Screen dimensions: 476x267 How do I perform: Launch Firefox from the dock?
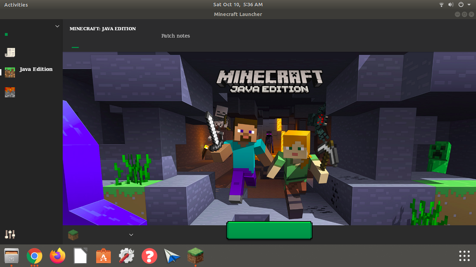(x=57, y=257)
